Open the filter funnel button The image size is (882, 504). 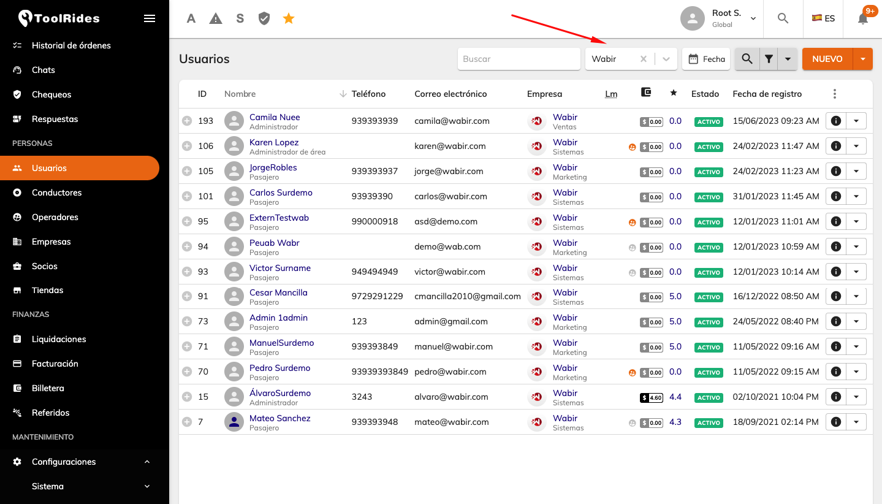coord(769,59)
